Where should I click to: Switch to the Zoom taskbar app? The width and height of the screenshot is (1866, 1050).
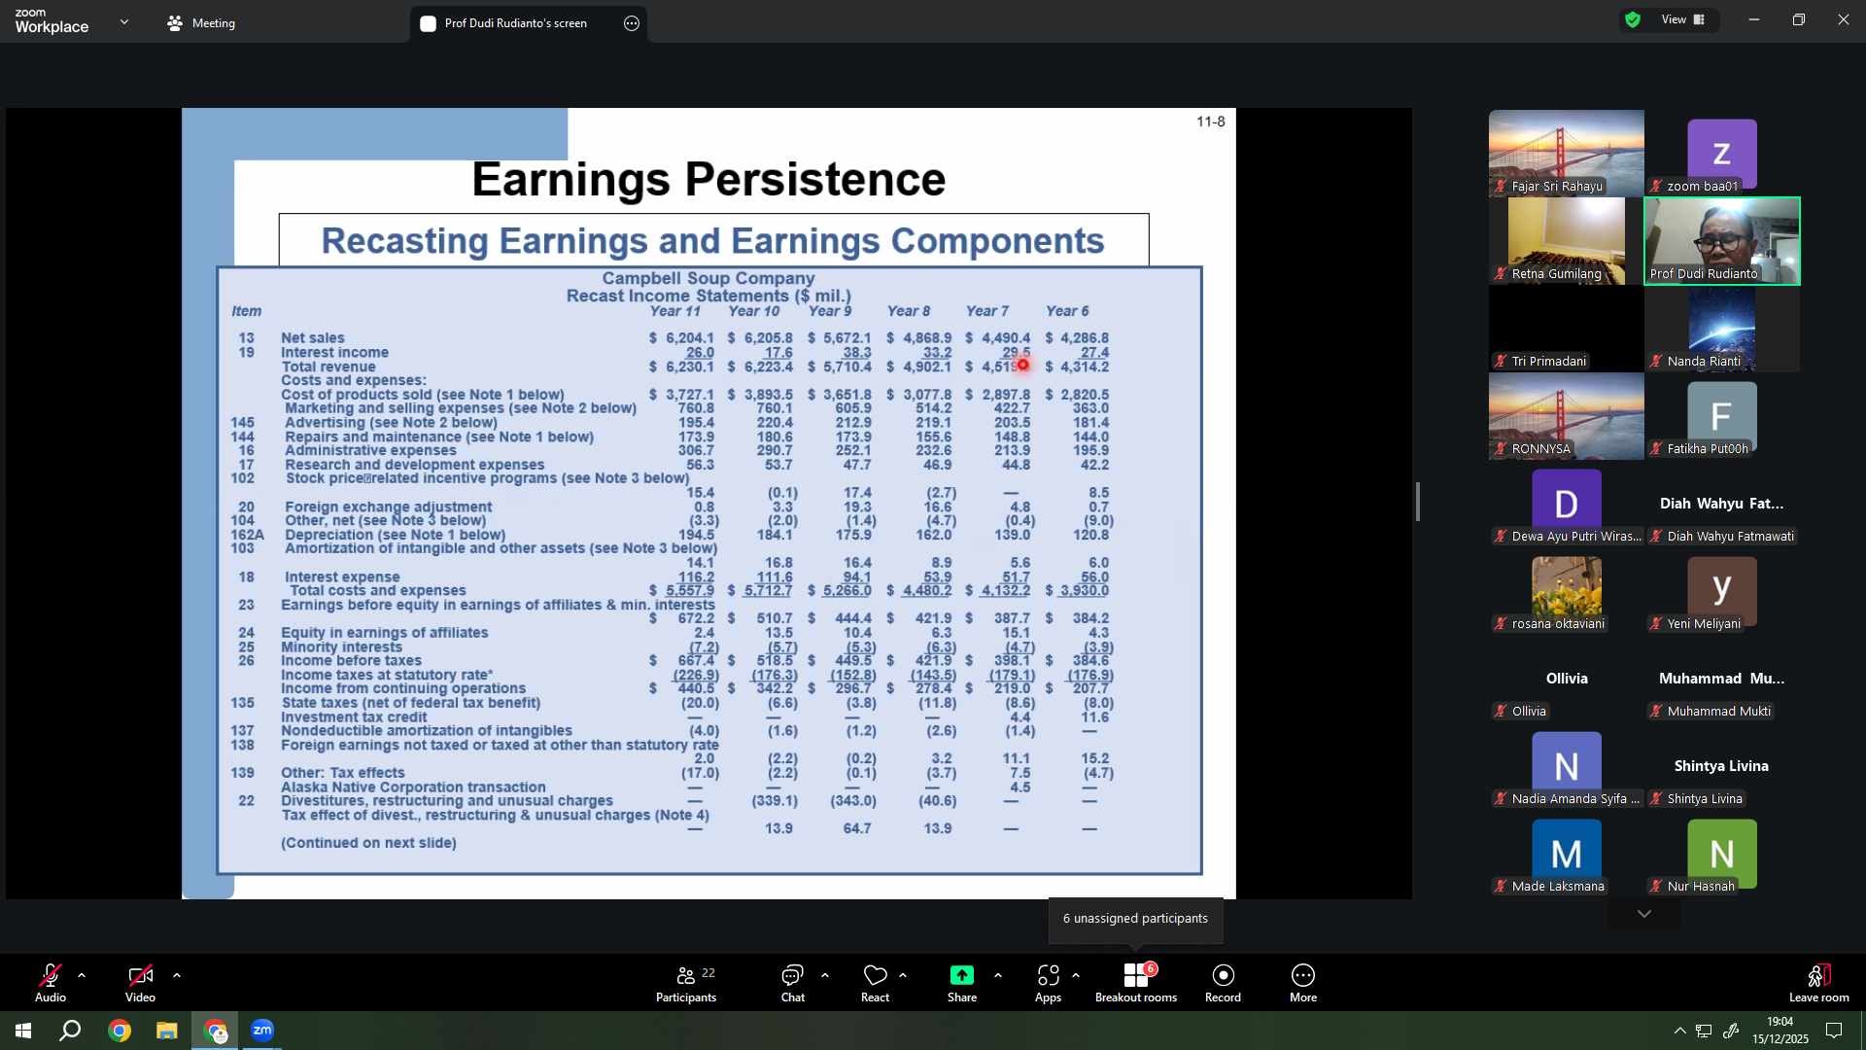pos(262,1031)
